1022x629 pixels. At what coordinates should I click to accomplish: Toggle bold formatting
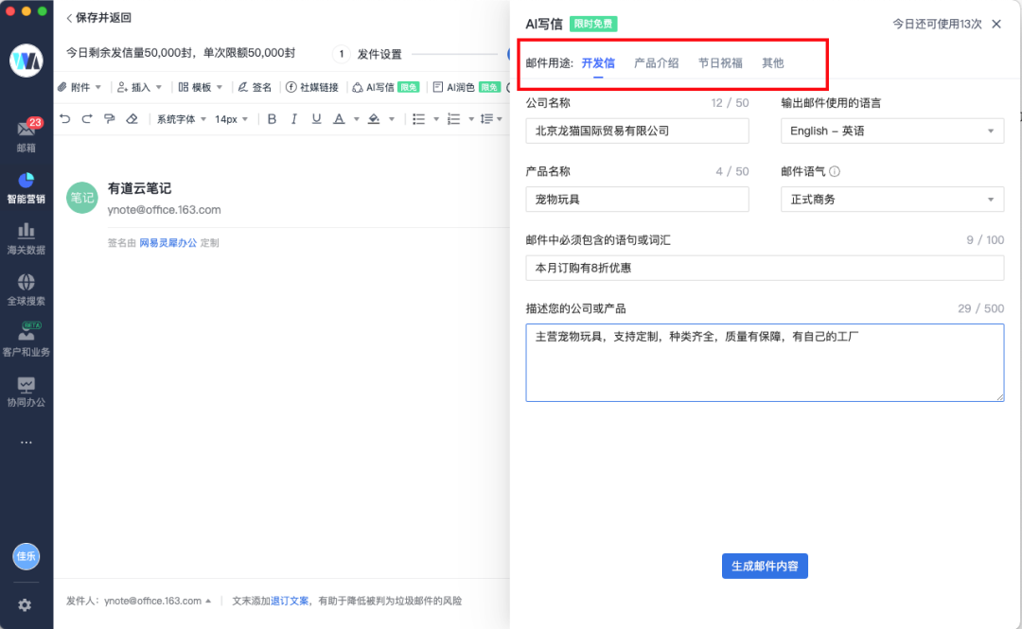[272, 118]
